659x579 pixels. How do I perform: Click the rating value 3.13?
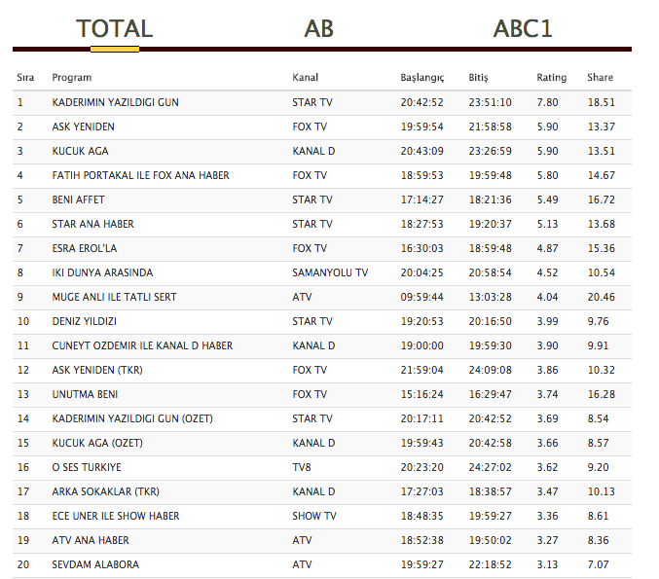547,565
